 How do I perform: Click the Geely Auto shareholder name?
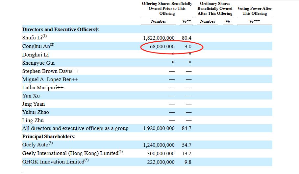37,144
